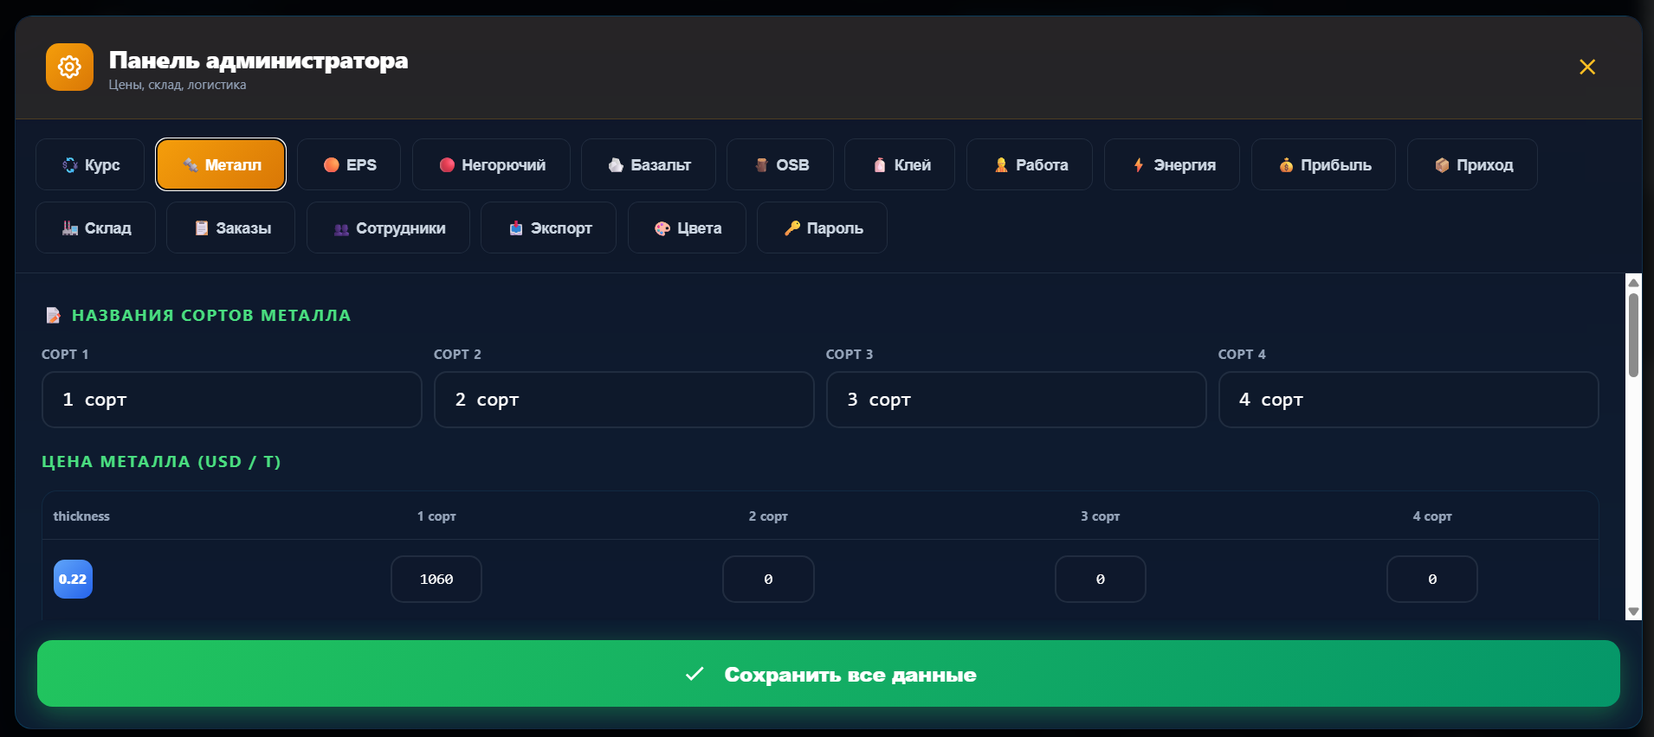Click the 4 сорт price field for 0.22
The height and width of the screenshot is (737, 1654).
[x=1432, y=579]
